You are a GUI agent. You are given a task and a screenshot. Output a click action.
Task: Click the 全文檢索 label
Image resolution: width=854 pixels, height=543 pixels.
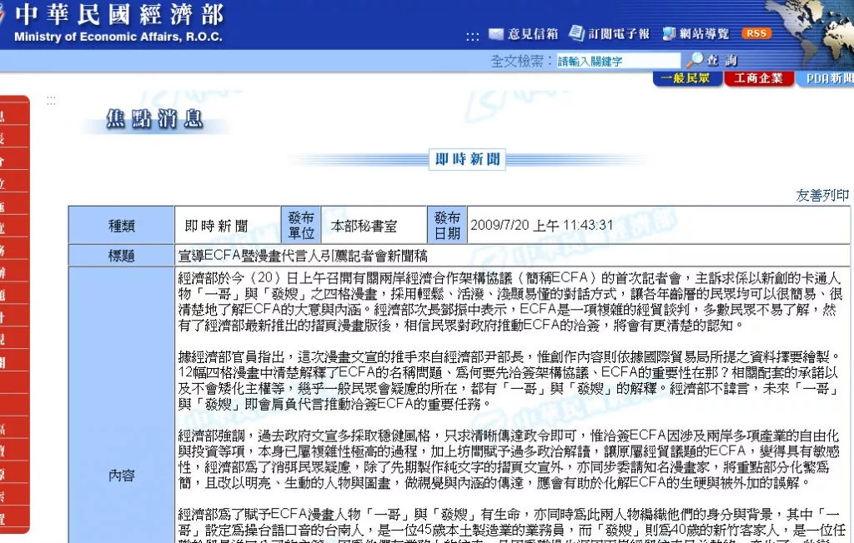click(521, 61)
